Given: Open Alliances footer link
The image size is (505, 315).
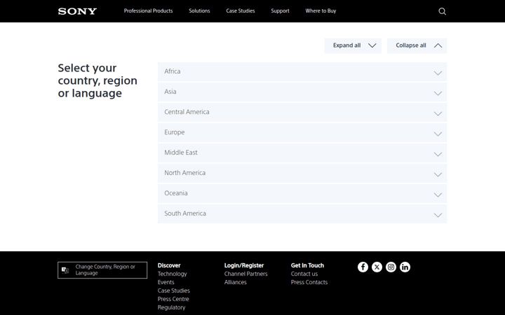Looking at the screenshot, I should (235, 282).
